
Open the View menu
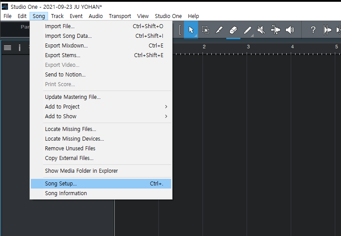tap(142, 16)
